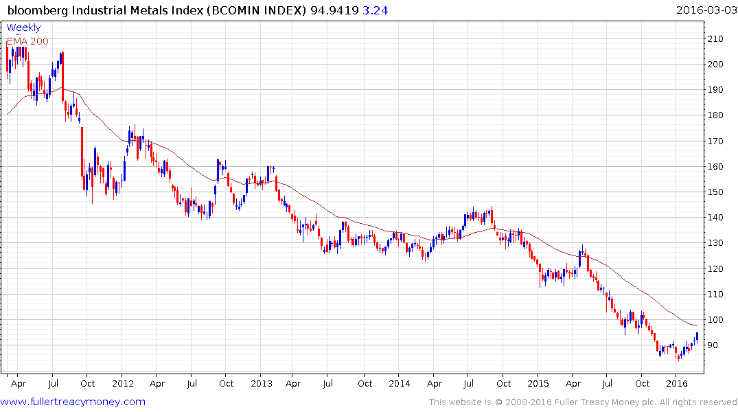
Task: Click the date 2016-03-03
Action: (x=706, y=10)
